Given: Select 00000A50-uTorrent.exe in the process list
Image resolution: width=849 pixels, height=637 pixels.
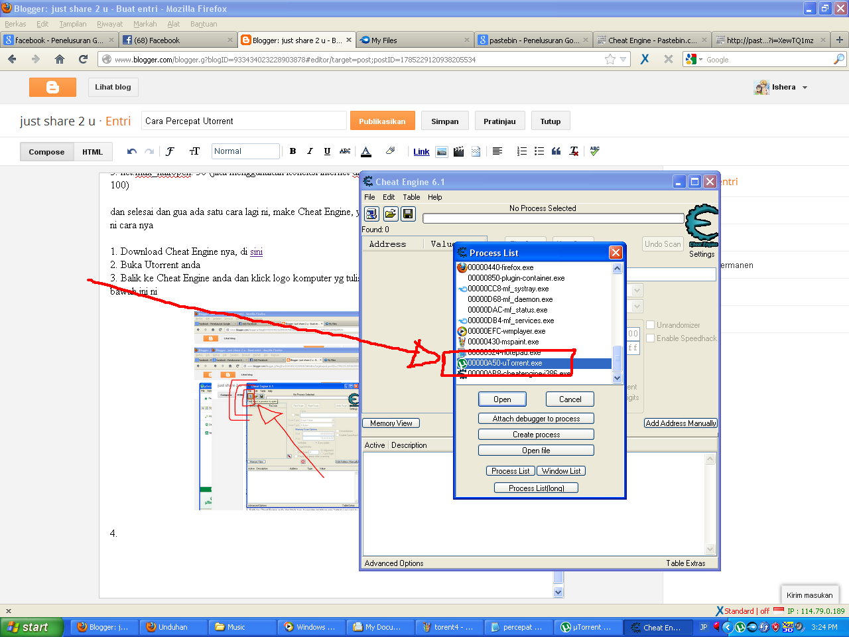Looking at the screenshot, I should tap(534, 363).
